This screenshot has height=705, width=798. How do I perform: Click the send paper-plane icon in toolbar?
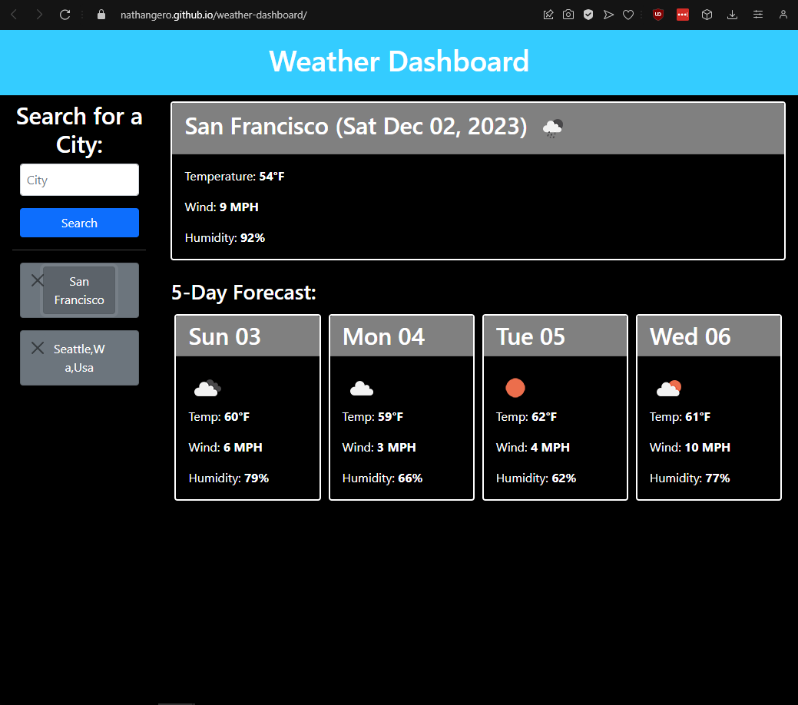[608, 15]
